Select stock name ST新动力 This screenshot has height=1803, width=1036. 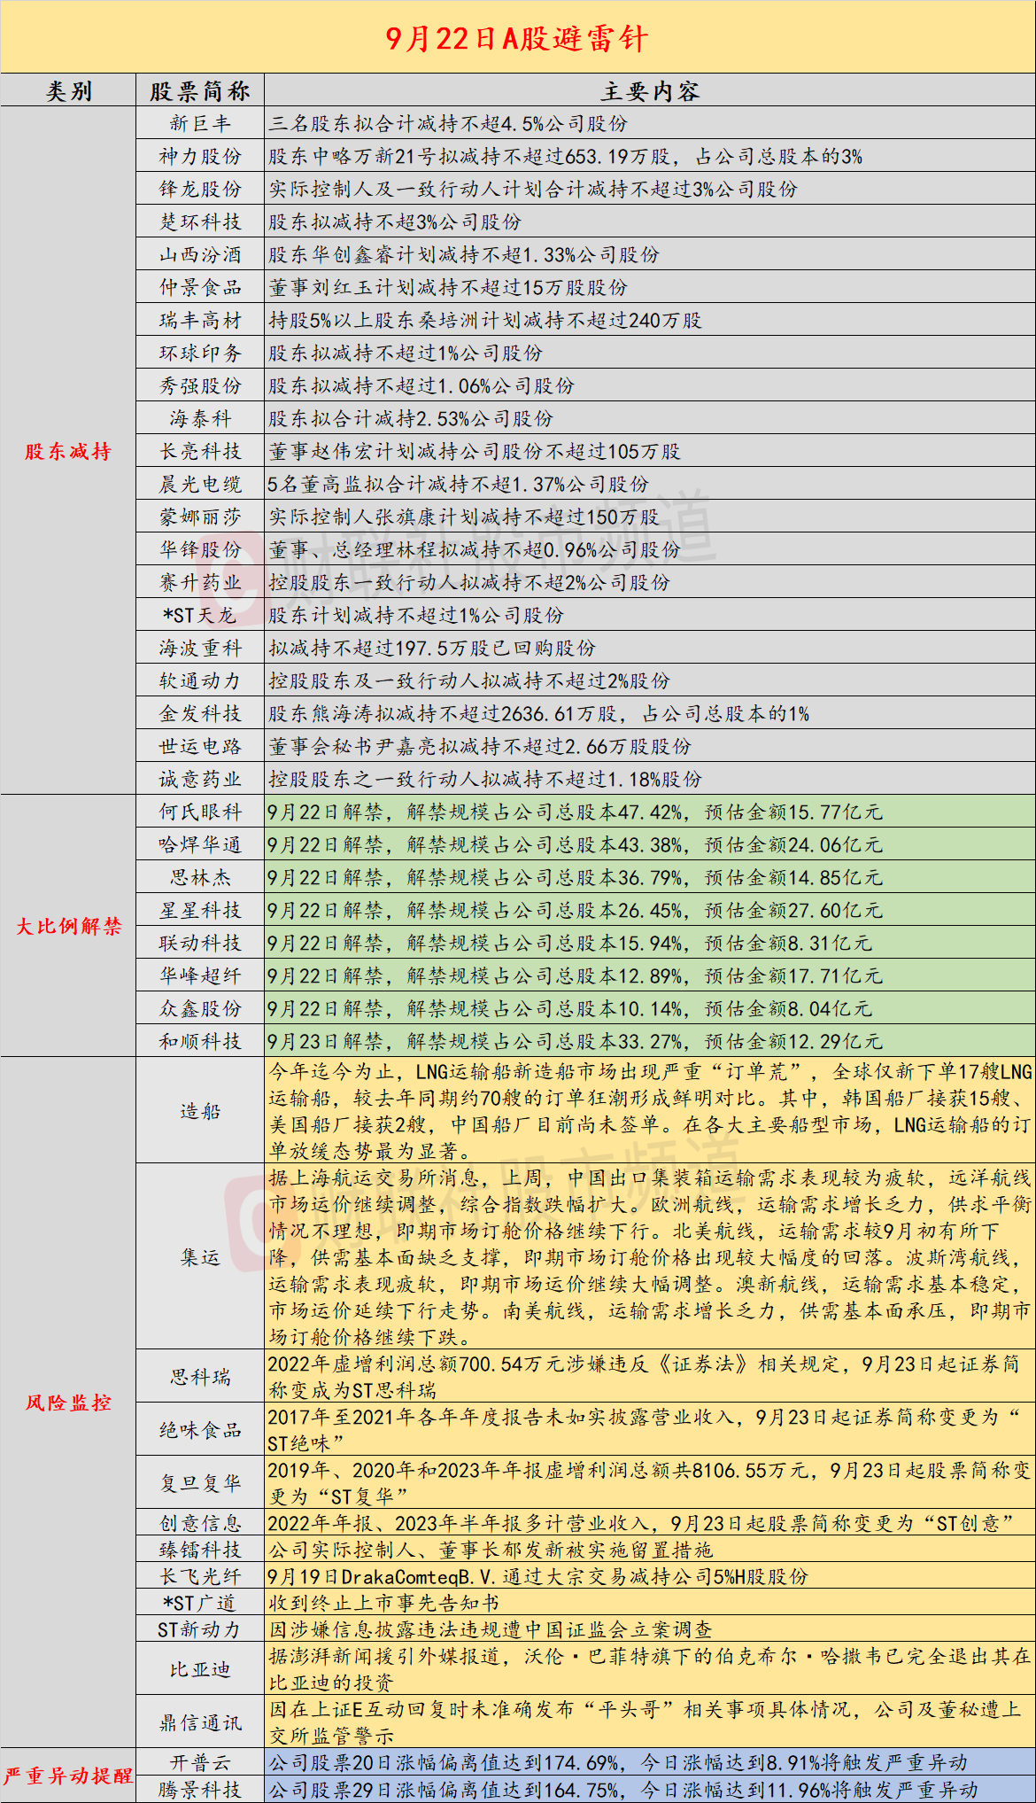pyautogui.click(x=200, y=1629)
